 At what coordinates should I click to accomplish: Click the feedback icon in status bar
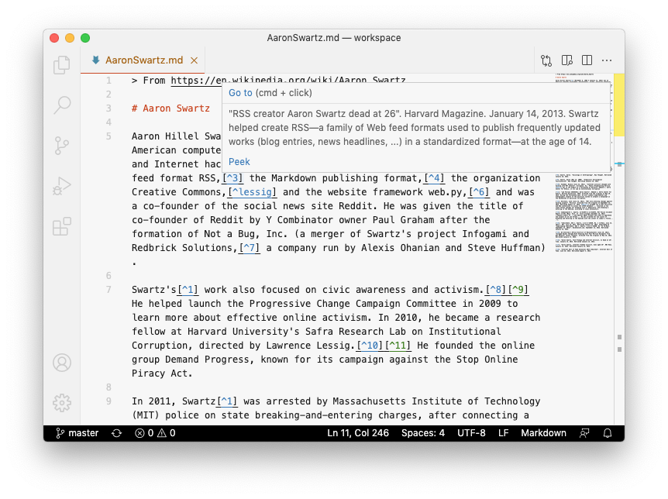(x=584, y=433)
